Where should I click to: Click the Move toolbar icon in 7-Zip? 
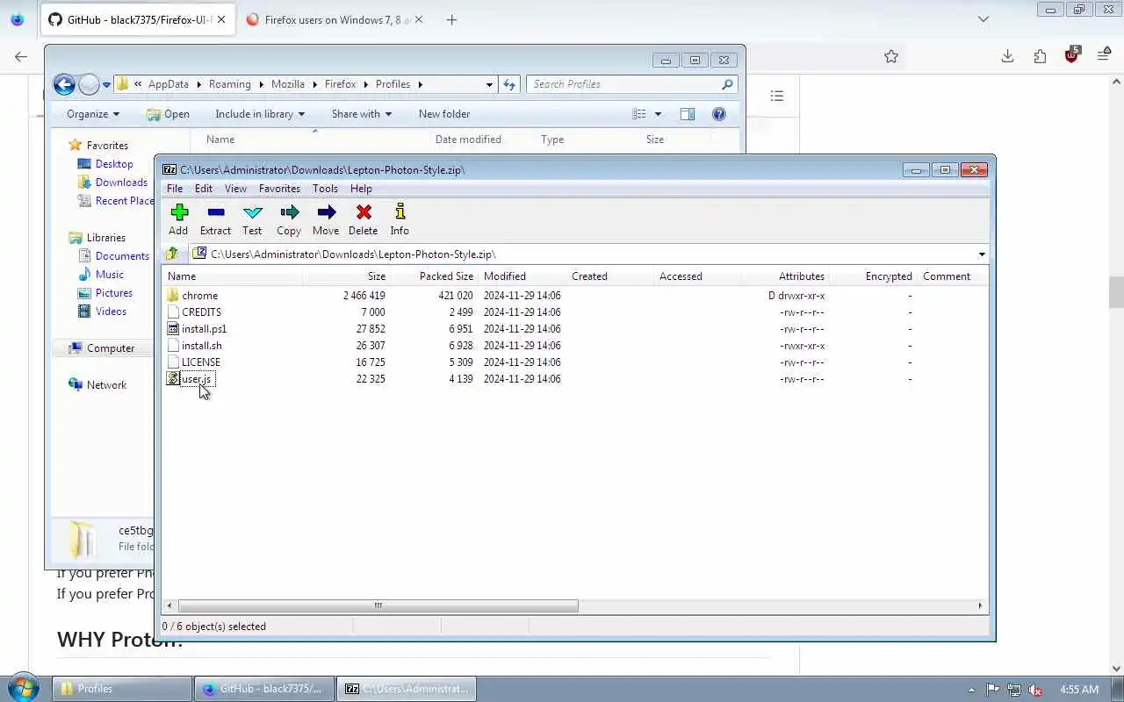pyautogui.click(x=326, y=212)
